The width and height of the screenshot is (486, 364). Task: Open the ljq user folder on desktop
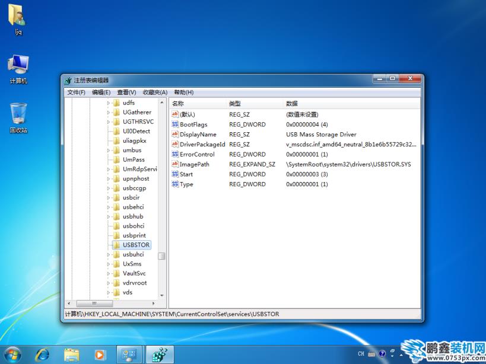pyautogui.click(x=18, y=19)
